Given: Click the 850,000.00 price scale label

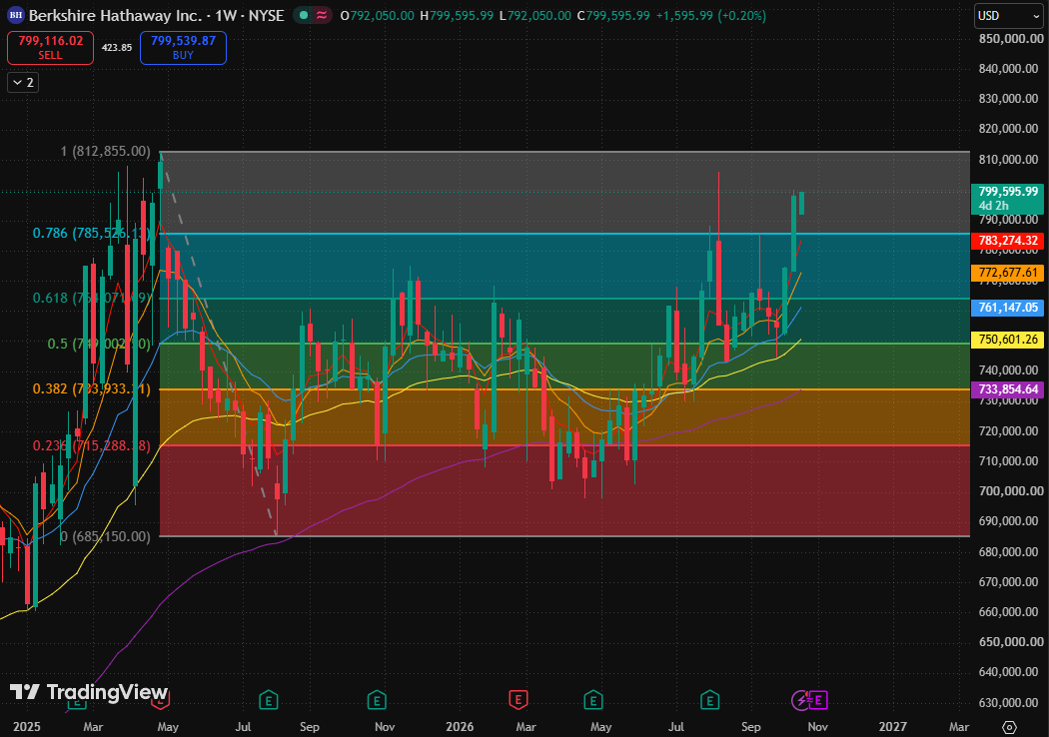Looking at the screenshot, I should click(x=1011, y=39).
